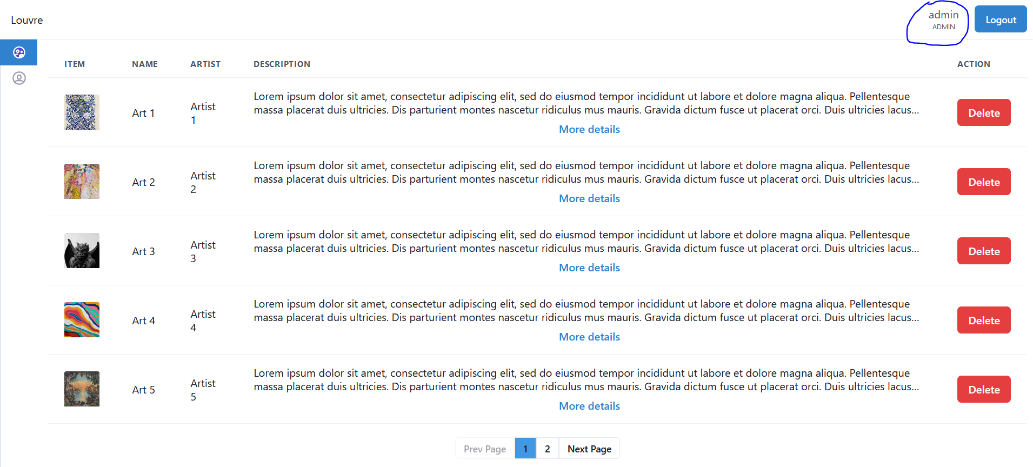This screenshot has width=1033, height=467.
Task: Click the Art 4 swirly stripes thumbnail
Action: 82,320
